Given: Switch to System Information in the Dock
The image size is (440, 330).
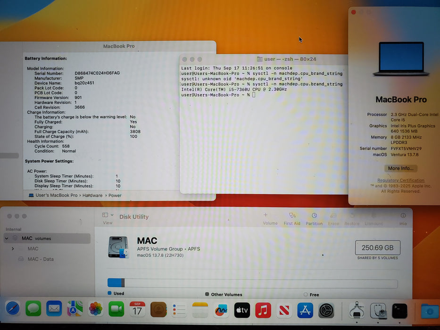Looking at the screenshot, I should click(x=357, y=311).
